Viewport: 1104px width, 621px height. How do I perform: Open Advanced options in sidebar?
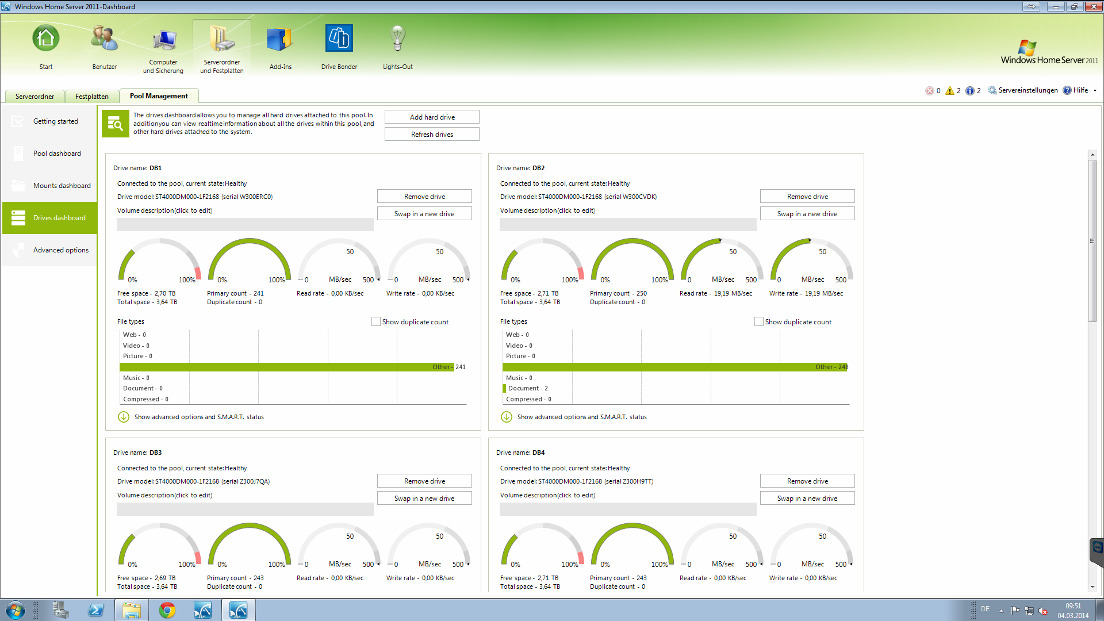click(50, 250)
